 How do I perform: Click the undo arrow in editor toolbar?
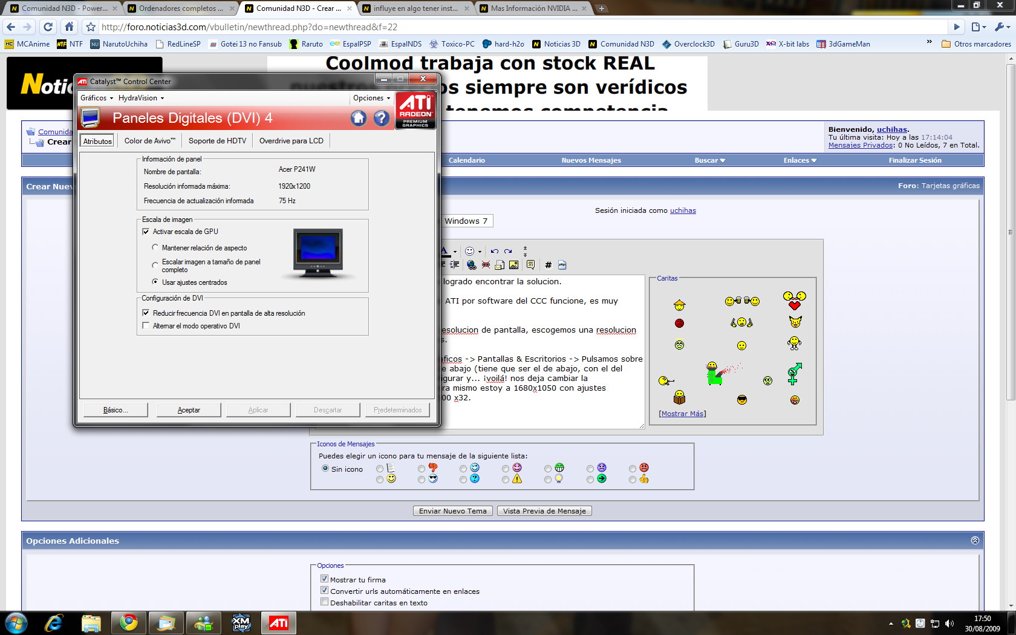[495, 251]
